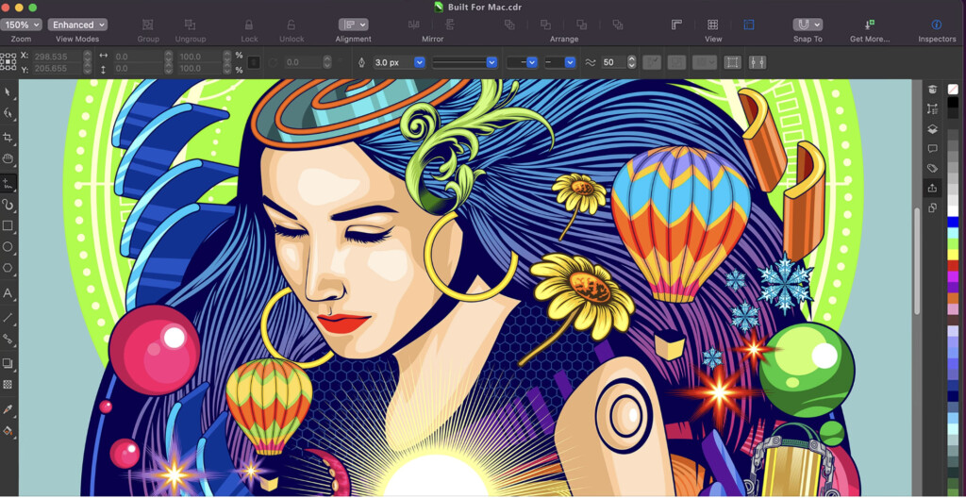Toggle the grid in View group
Viewport: 966px width, 498px height.
(713, 25)
